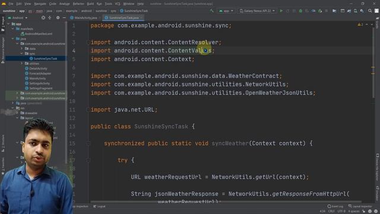The height and width of the screenshot is (214, 380).
Task: Open the Window menu
Action: tap(128, 4)
